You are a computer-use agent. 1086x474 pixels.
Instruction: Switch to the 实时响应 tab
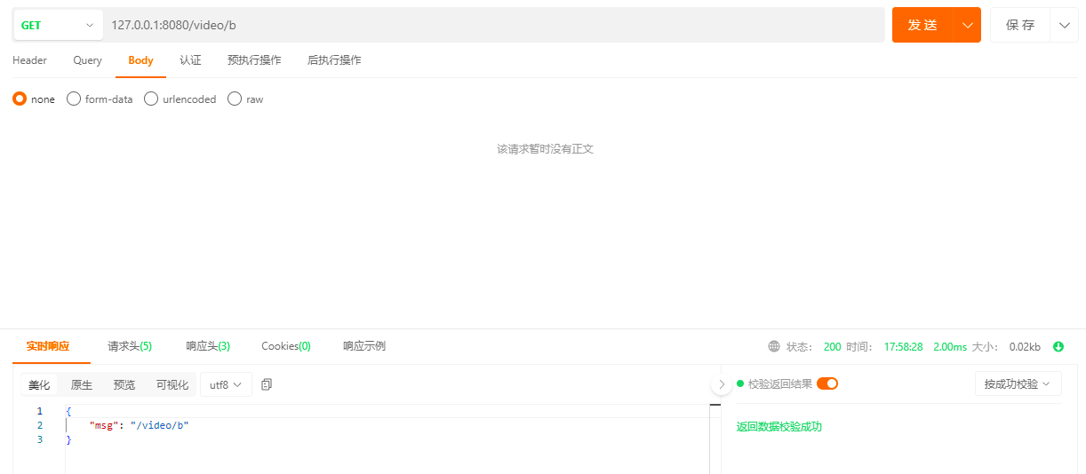pos(48,346)
